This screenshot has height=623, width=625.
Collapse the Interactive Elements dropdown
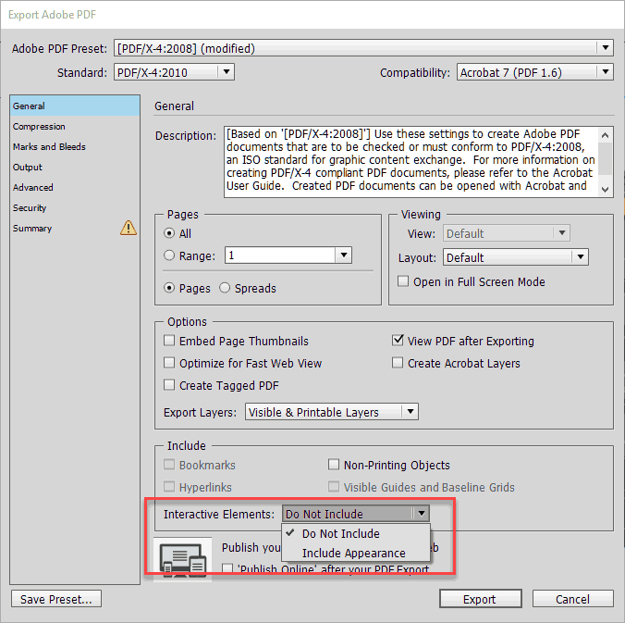356,514
